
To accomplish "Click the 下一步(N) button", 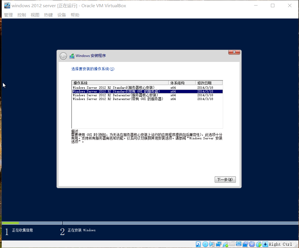I will pyautogui.click(x=225, y=179).
